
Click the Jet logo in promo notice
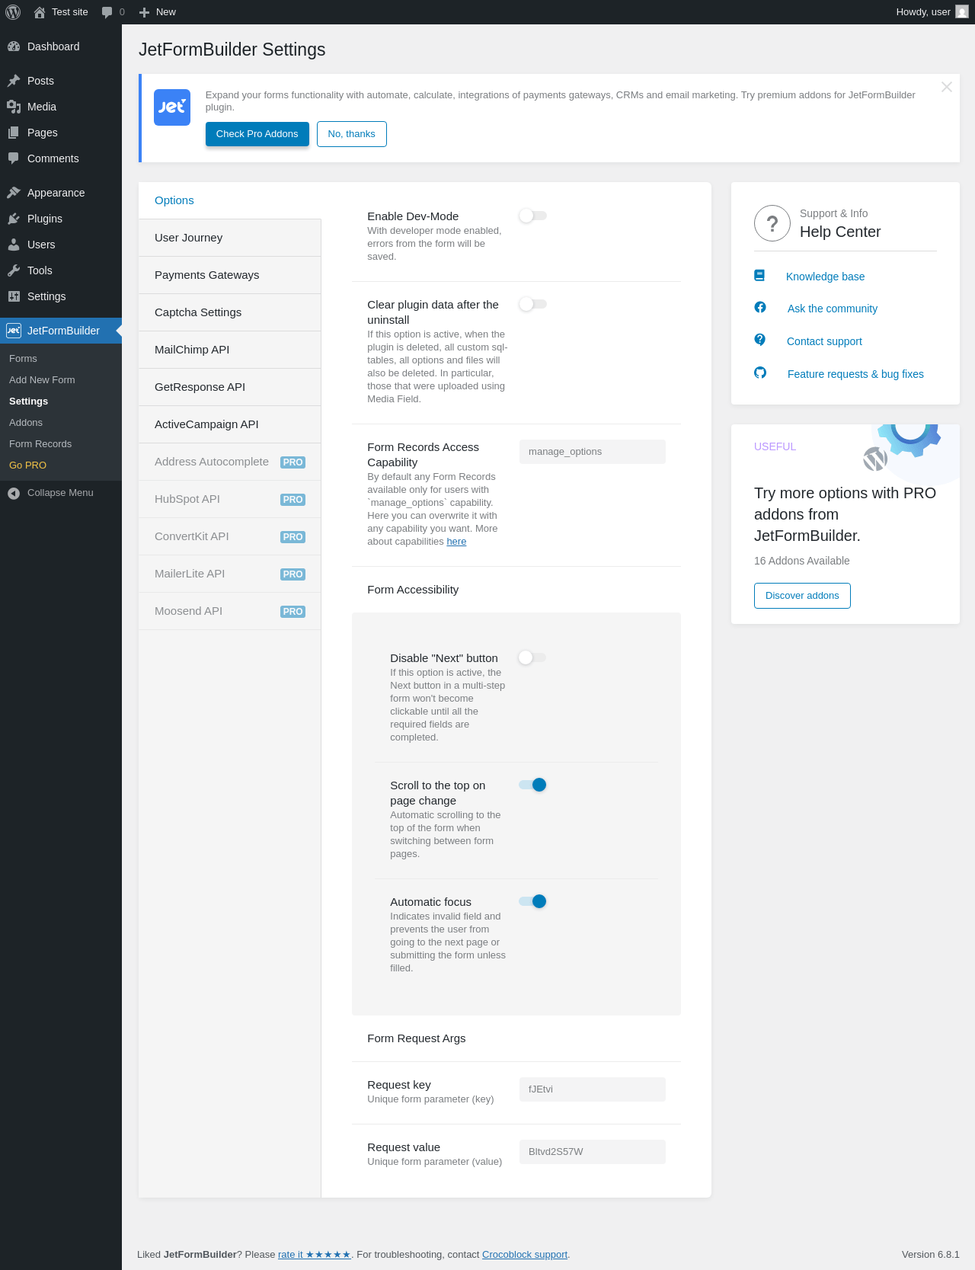coord(172,107)
